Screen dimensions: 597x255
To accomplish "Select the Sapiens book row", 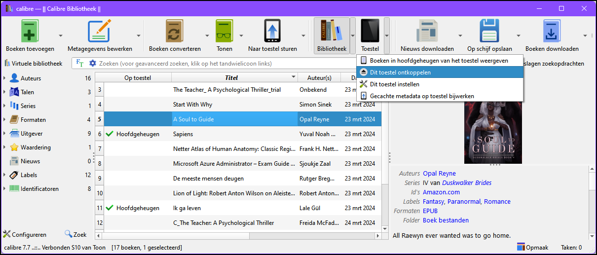I will click(x=238, y=134).
